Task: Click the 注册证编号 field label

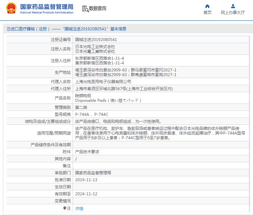Action: (x=61, y=40)
